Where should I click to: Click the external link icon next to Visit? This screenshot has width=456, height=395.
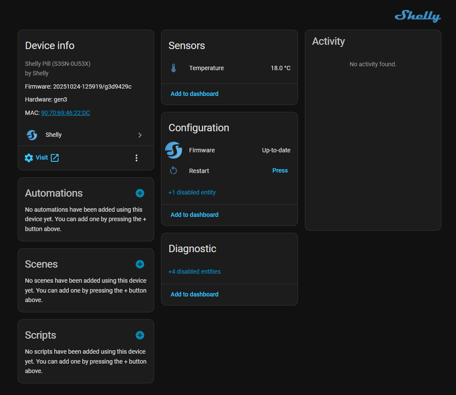point(55,158)
